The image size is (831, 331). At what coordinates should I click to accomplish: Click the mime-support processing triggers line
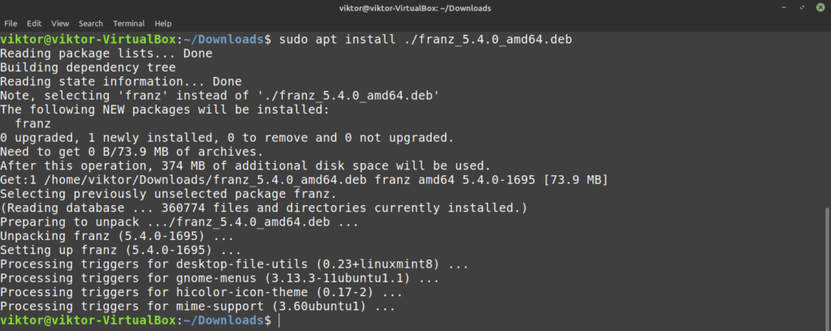[x=198, y=307]
